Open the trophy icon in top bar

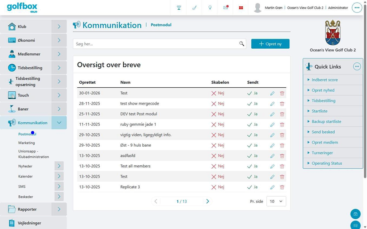coord(179,8)
